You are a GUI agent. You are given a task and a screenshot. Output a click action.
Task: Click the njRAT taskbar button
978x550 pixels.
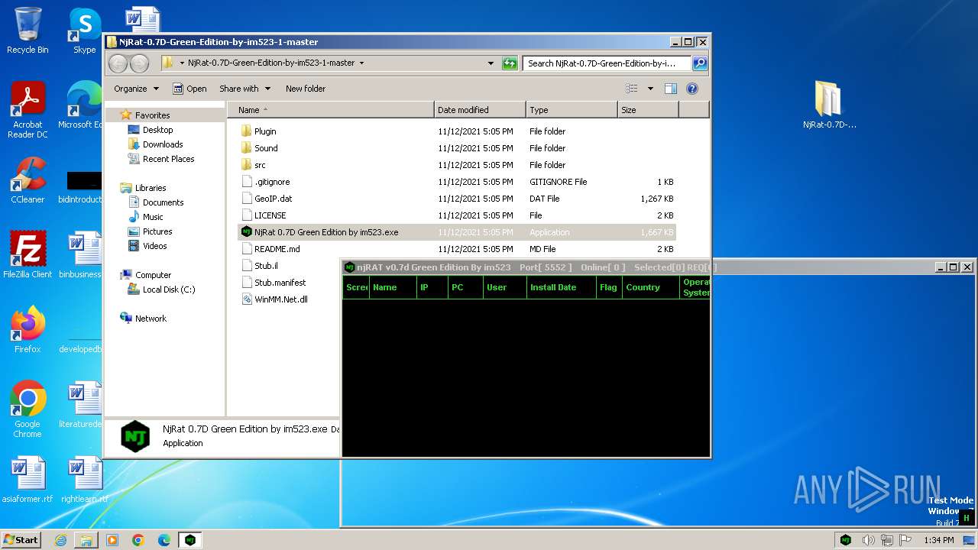click(189, 540)
